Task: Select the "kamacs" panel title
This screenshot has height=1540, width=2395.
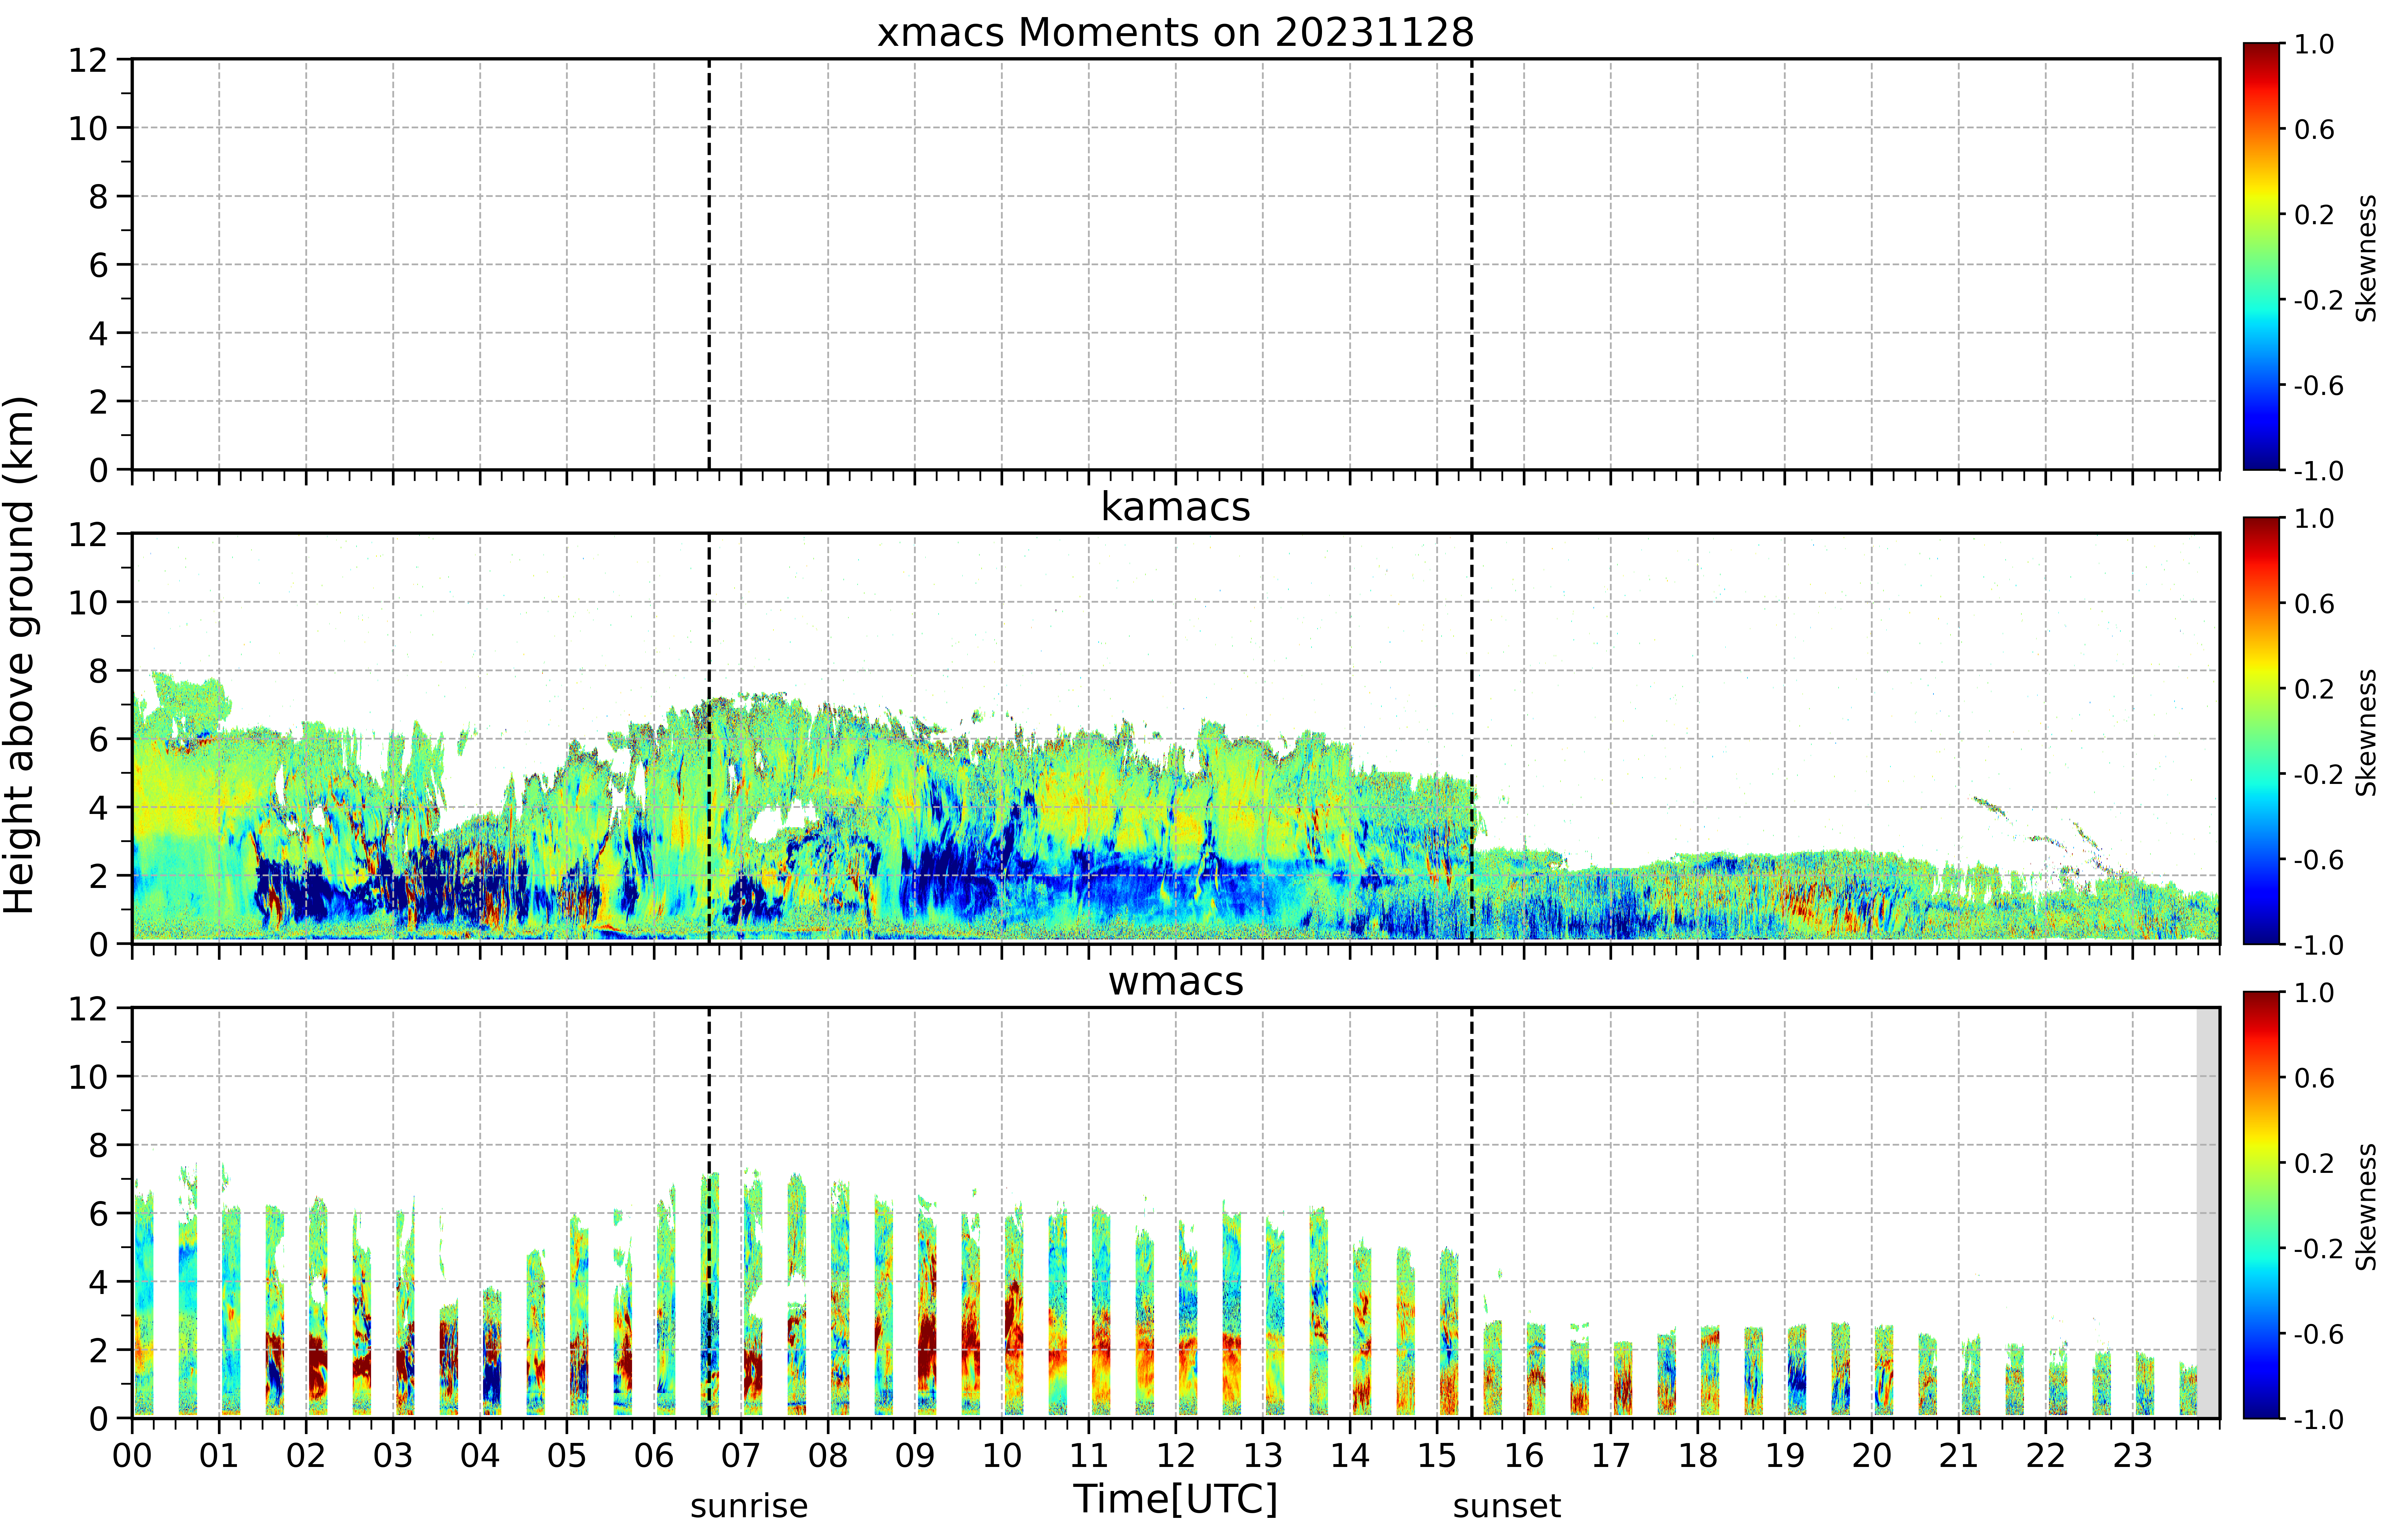Action: [1176, 507]
